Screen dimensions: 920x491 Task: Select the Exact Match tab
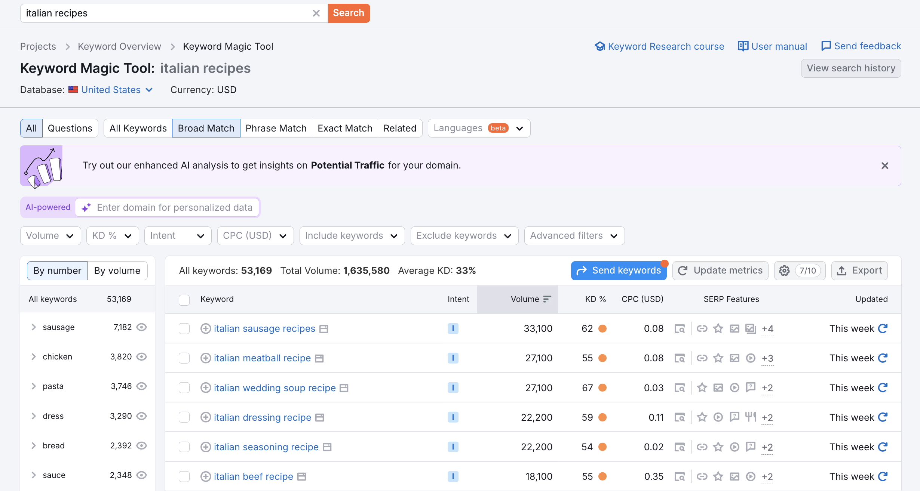coord(345,128)
